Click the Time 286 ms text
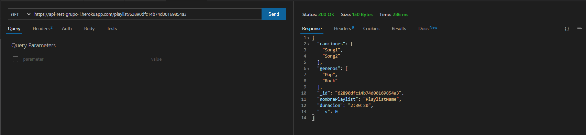Screen dimensions: 586x135 pos(394,14)
